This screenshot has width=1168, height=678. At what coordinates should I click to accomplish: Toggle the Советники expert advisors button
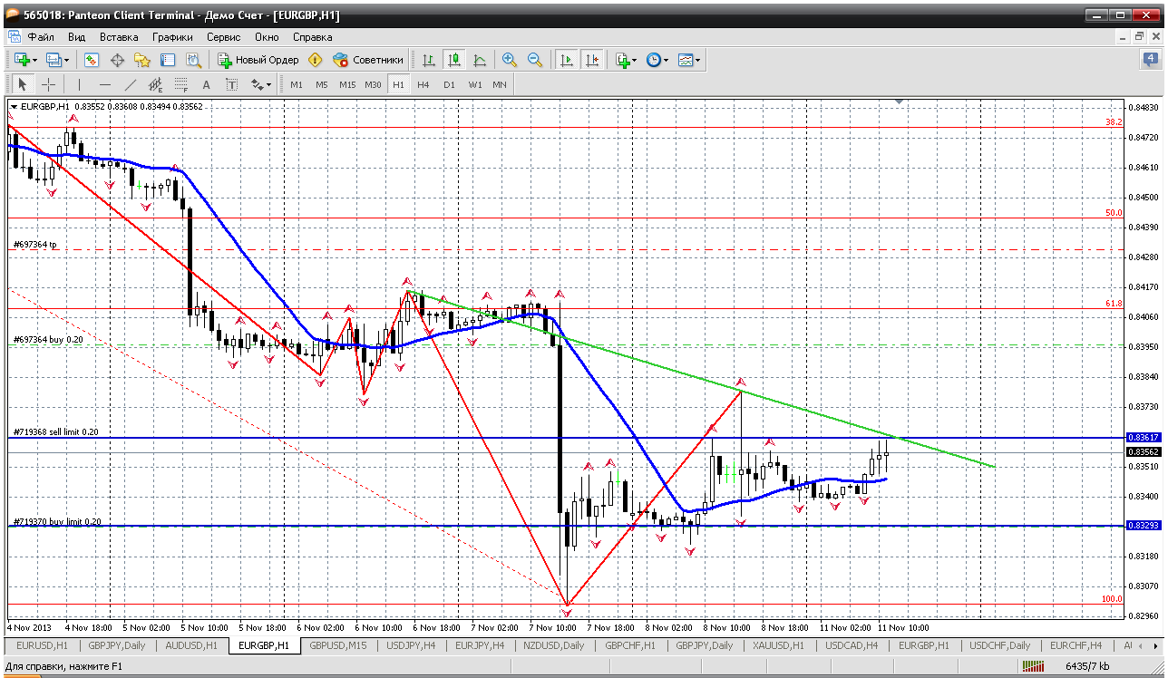point(368,60)
